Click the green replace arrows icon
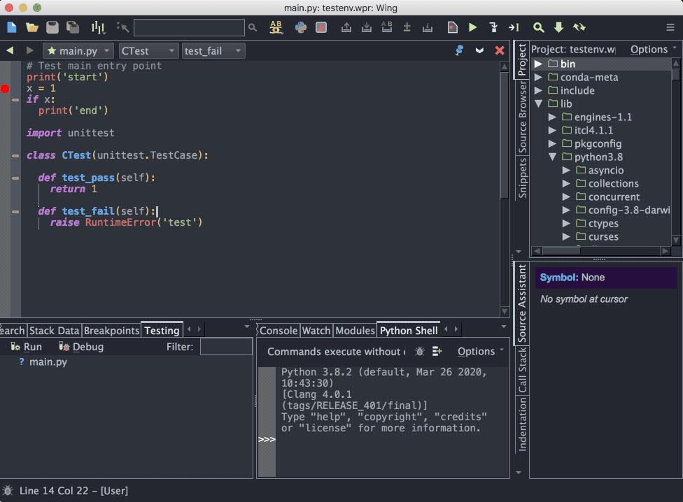 (579, 27)
